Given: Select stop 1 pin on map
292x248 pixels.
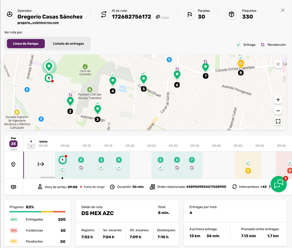Looking at the screenshot, I should click(49, 67).
